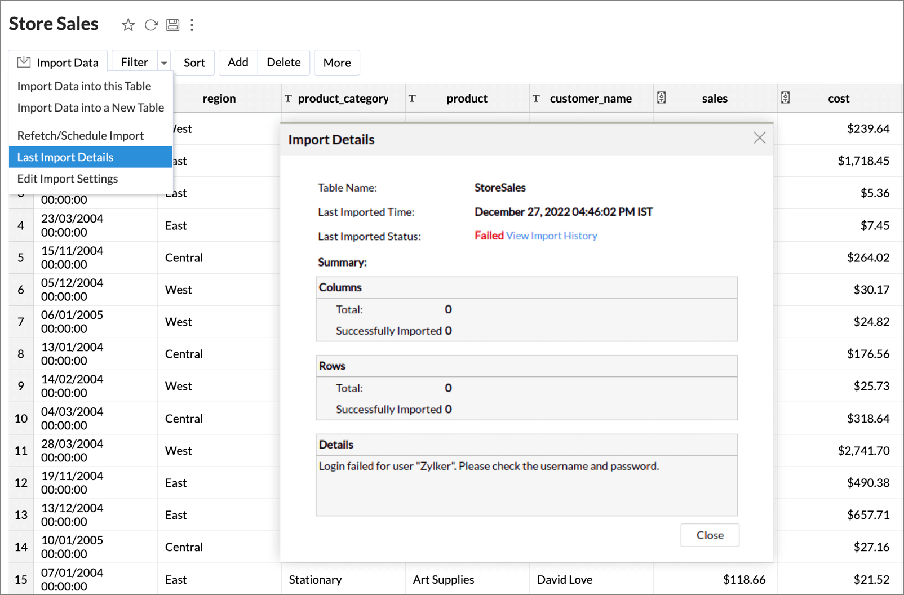The image size is (904, 595).
Task: Expand the Filter dropdown arrow
Action: coord(164,63)
